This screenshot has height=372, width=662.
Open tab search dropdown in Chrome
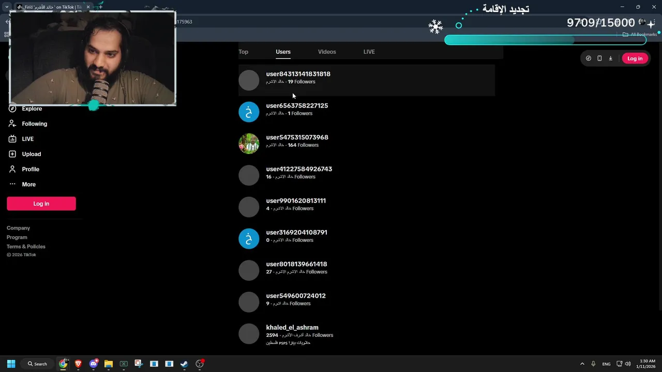point(6,7)
